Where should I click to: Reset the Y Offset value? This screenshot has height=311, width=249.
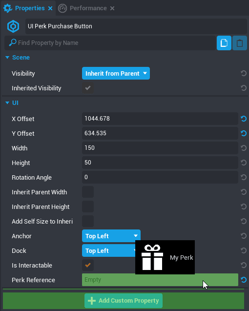(x=244, y=133)
